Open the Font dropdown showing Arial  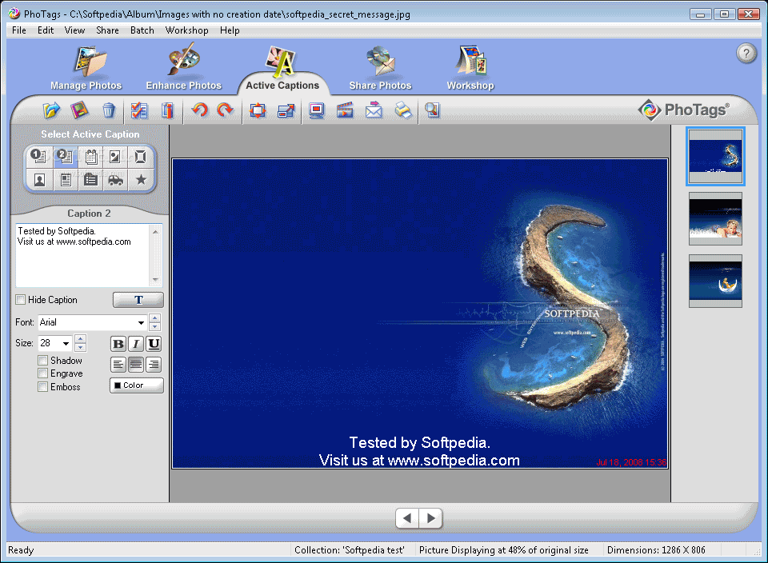tap(141, 322)
